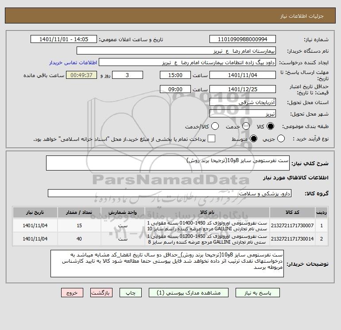This screenshot has width=341, height=330.
Task: Click quantity cell 15
Action: 79,225
